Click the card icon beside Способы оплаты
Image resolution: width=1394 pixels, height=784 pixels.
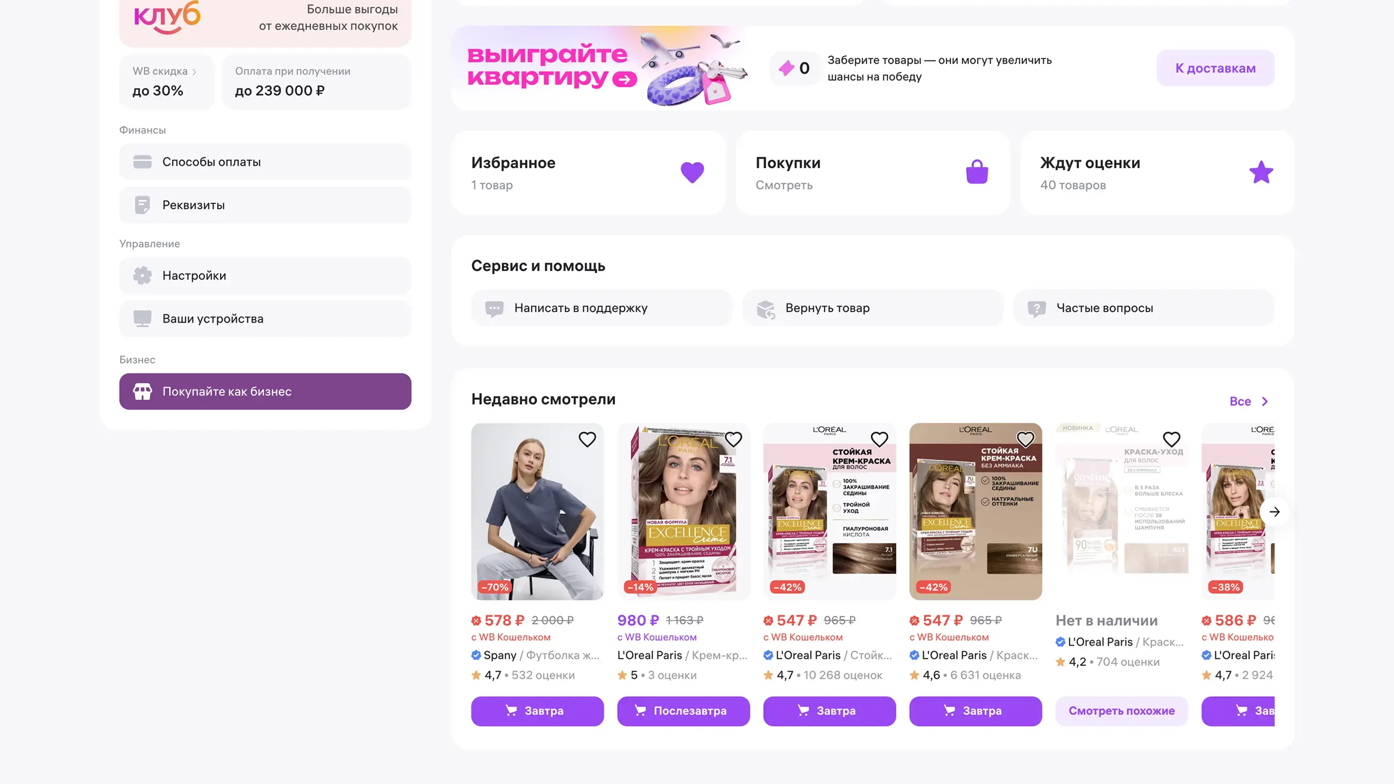point(142,162)
